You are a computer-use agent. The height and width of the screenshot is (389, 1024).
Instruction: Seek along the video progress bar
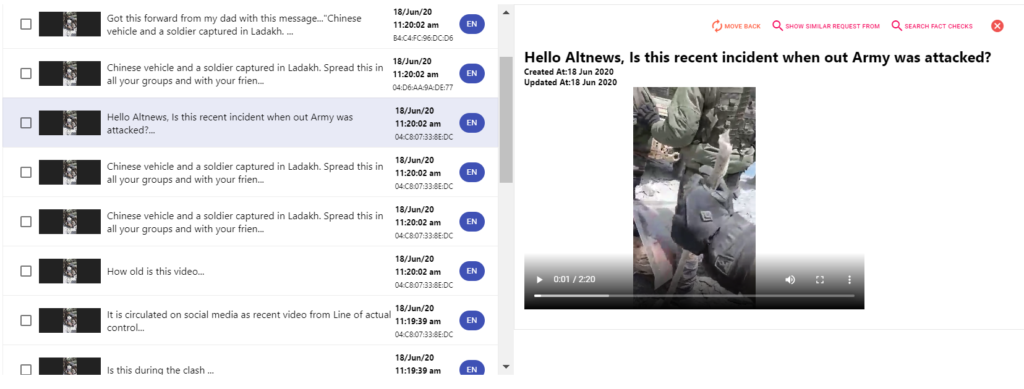(x=694, y=296)
